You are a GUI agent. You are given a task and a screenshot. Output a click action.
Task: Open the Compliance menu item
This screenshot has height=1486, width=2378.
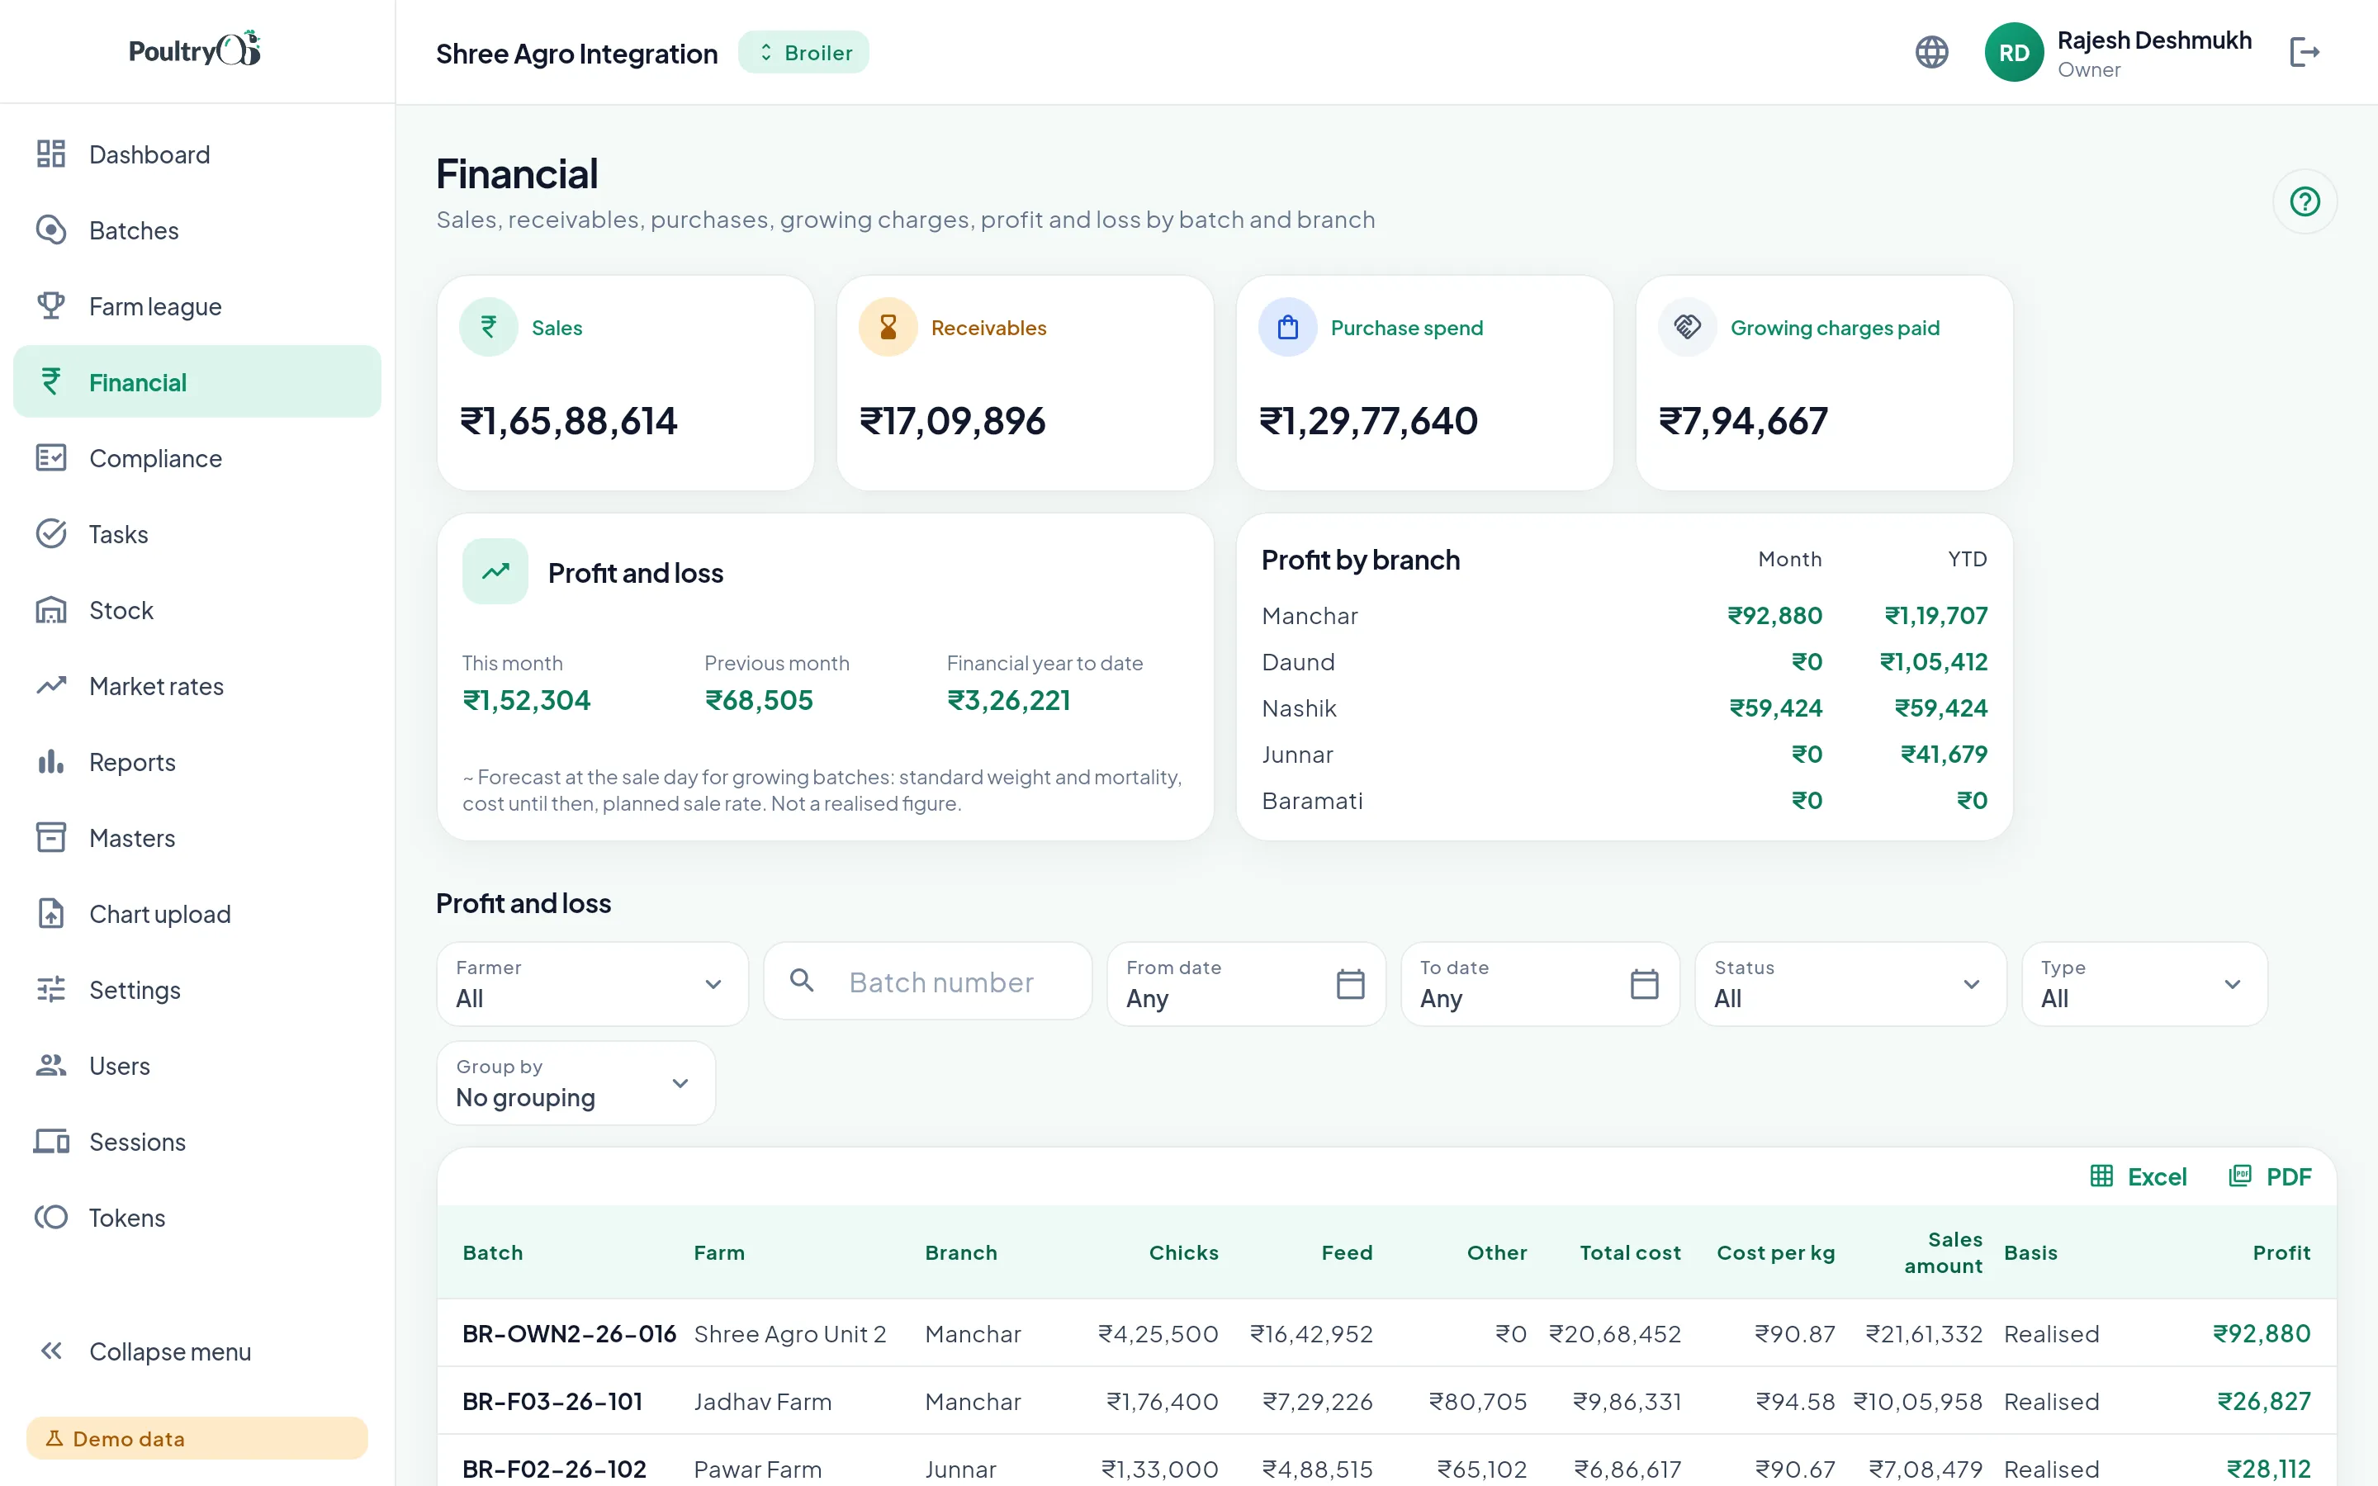[197, 458]
